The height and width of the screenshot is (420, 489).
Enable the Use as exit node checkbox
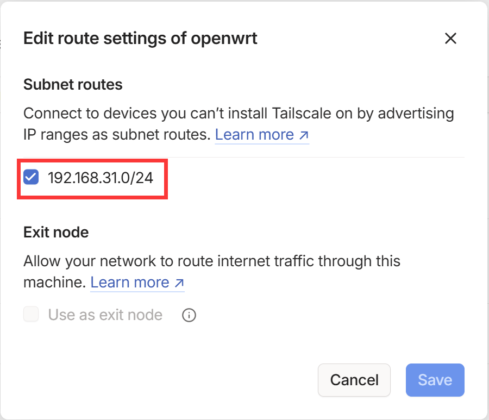[x=32, y=315]
